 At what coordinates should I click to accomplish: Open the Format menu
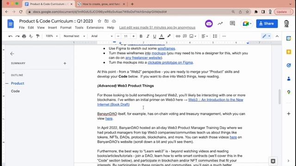click(x=66, y=28)
